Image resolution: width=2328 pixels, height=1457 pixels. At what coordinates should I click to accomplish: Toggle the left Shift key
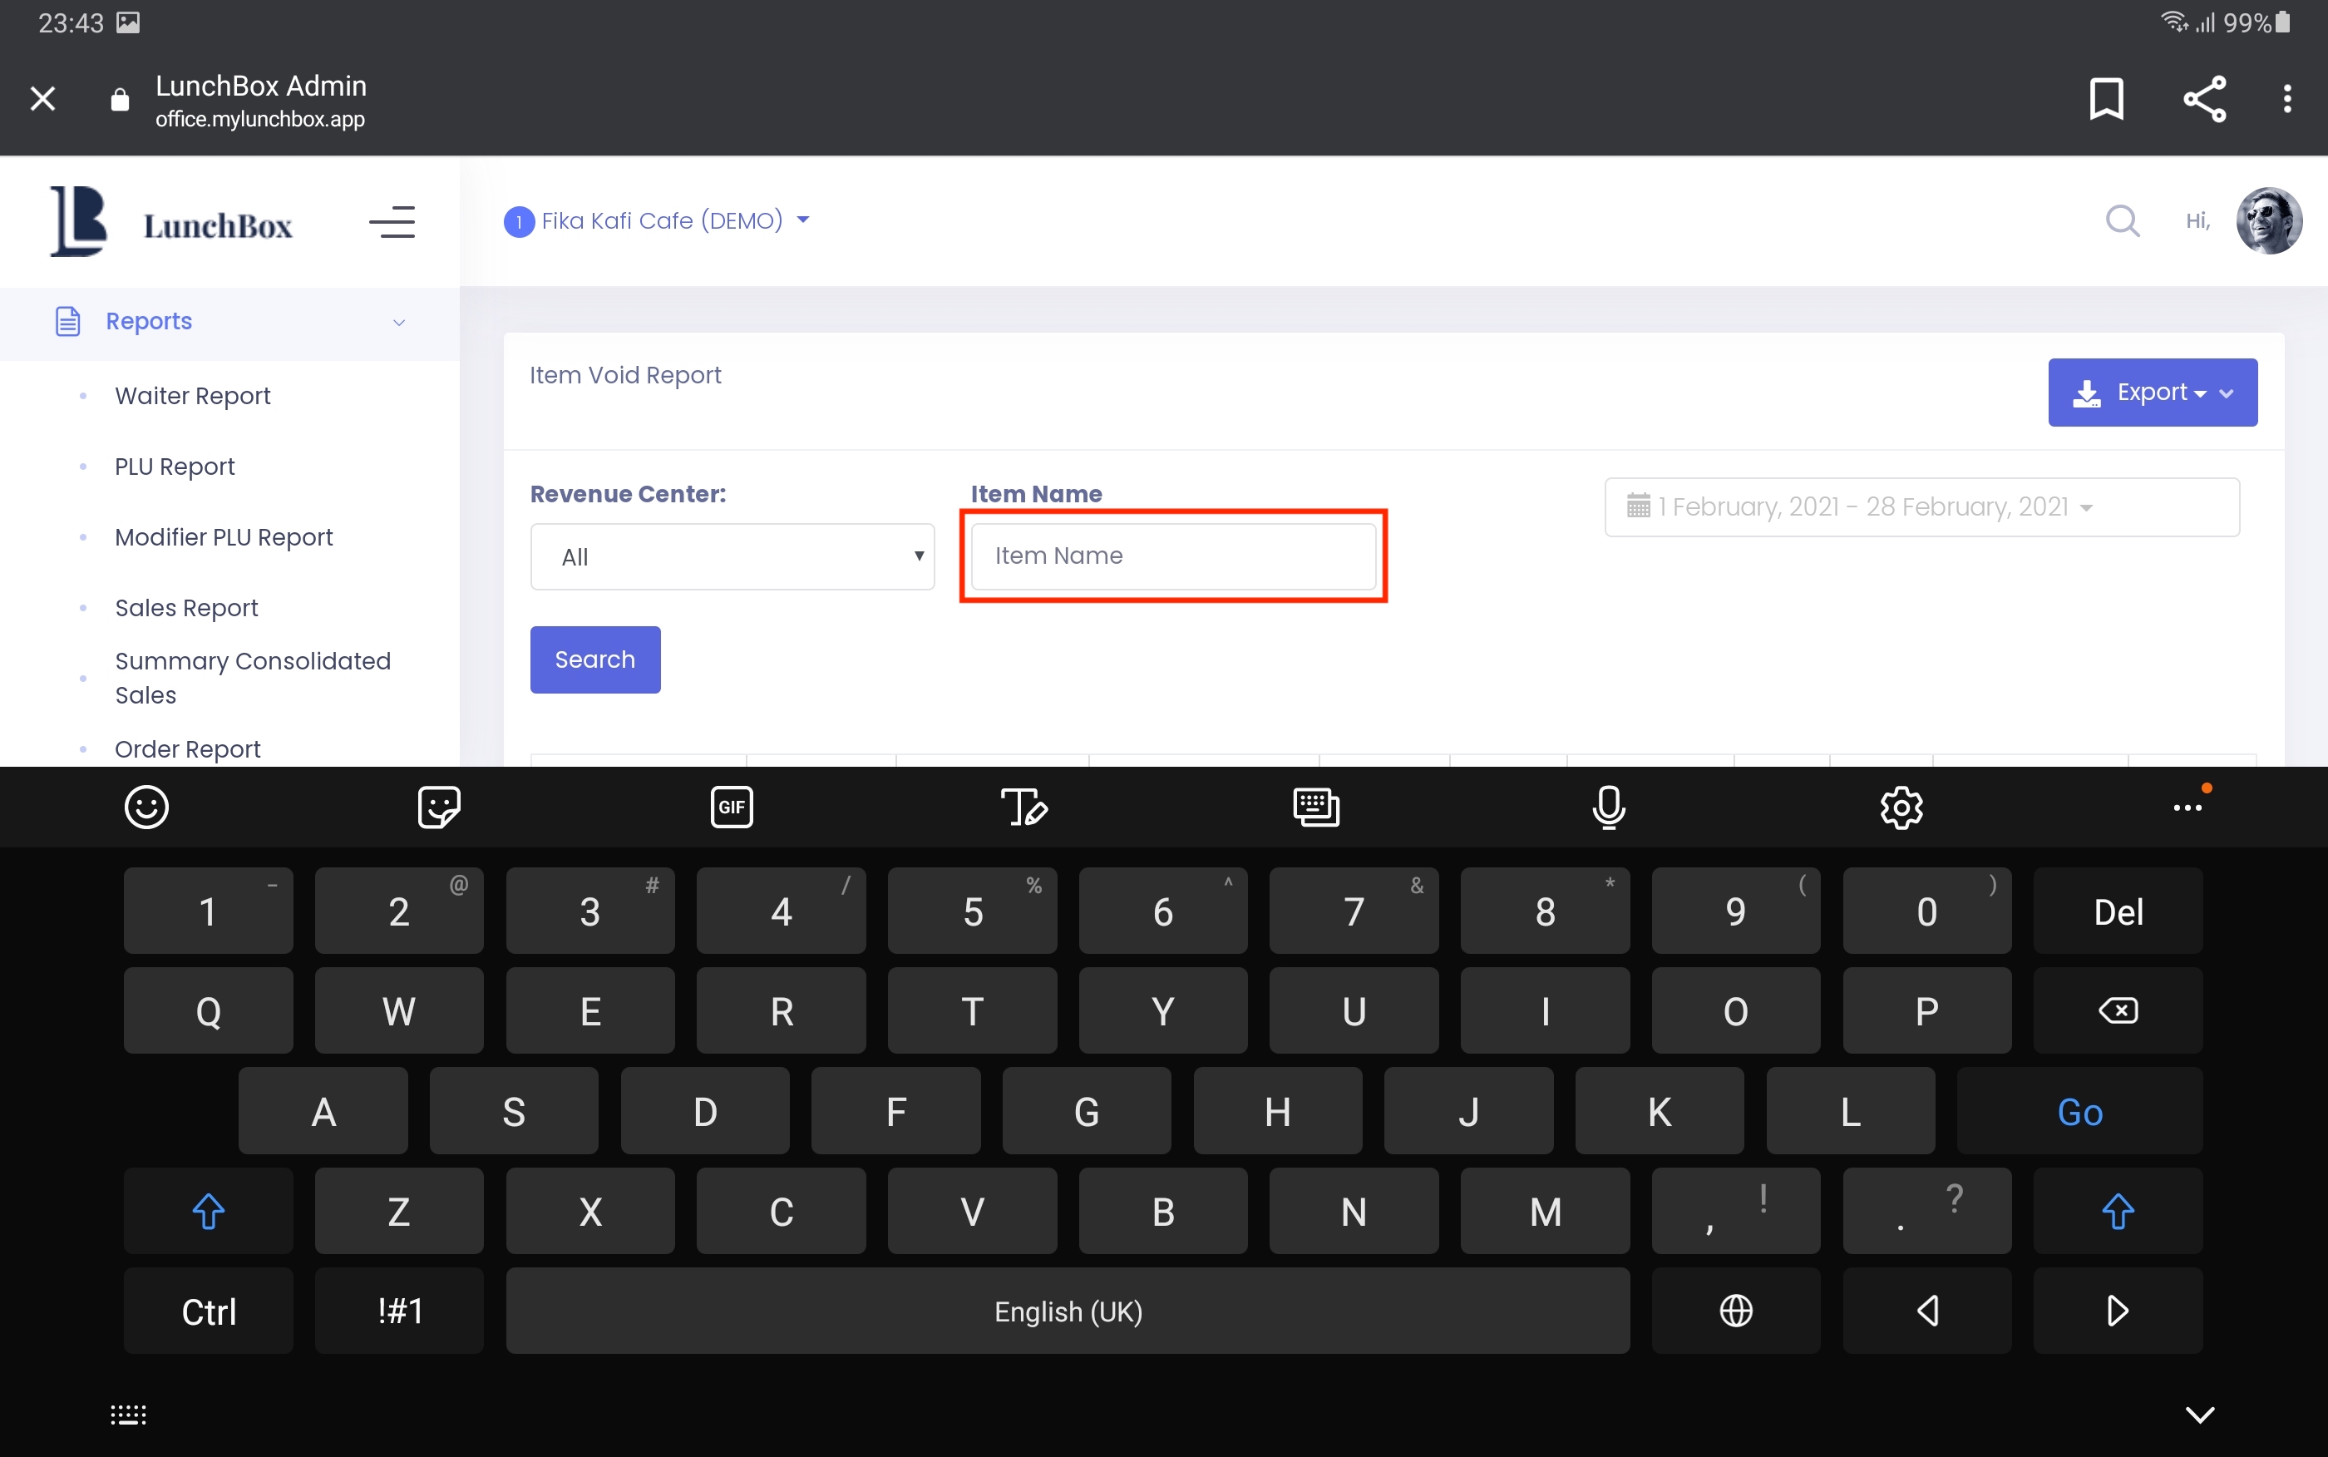point(208,1212)
